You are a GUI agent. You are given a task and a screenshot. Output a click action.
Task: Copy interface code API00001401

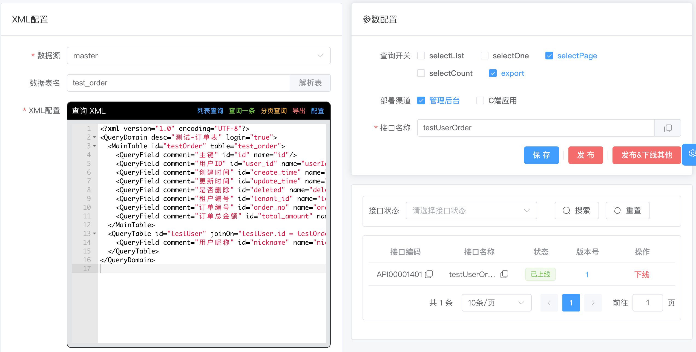pyautogui.click(x=429, y=274)
